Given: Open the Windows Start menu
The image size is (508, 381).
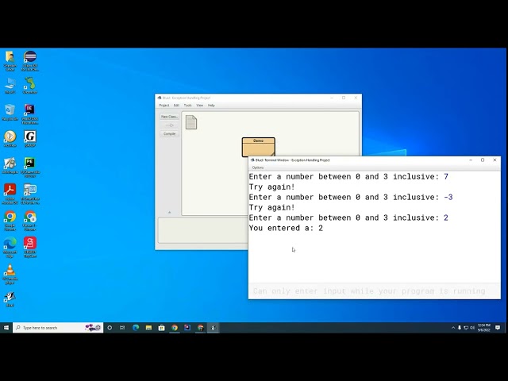Looking at the screenshot, I should click(6, 328).
